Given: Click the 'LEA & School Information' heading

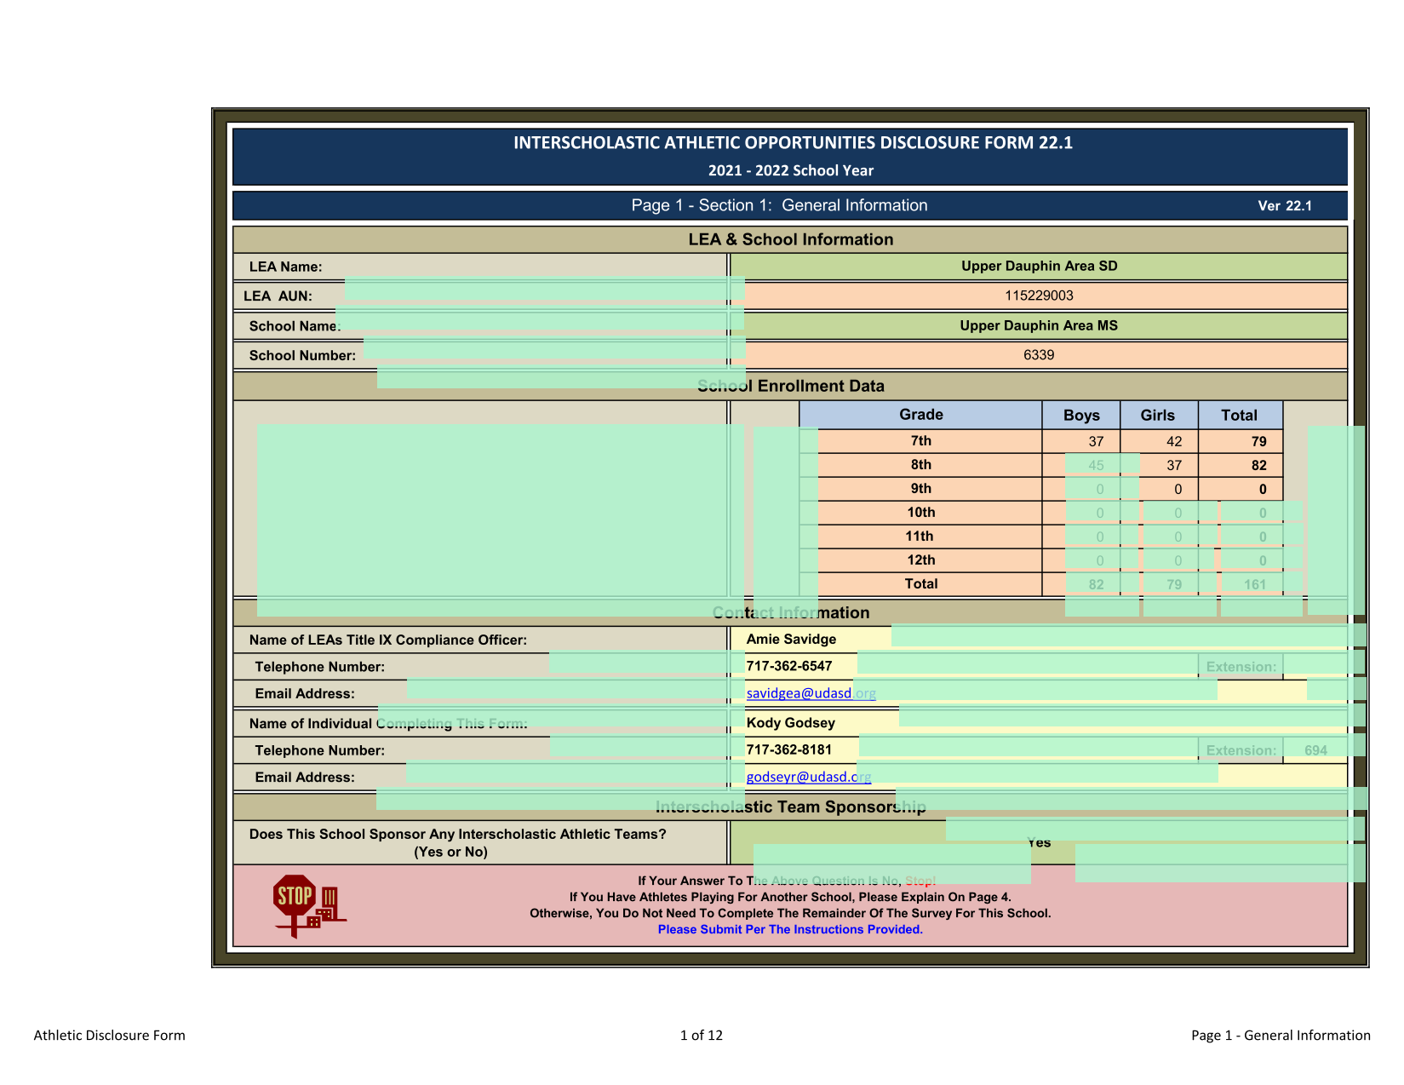Looking at the screenshot, I should pos(791,239).
